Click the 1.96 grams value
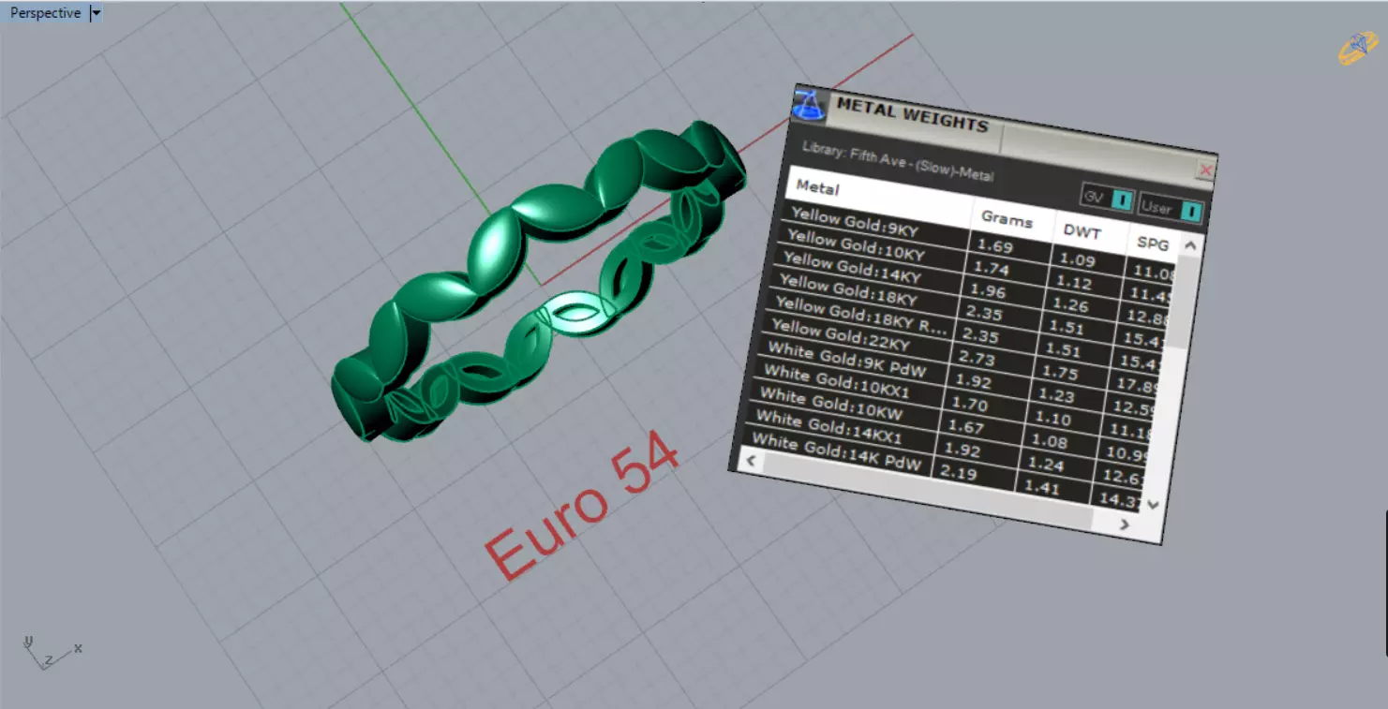 coord(986,291)
